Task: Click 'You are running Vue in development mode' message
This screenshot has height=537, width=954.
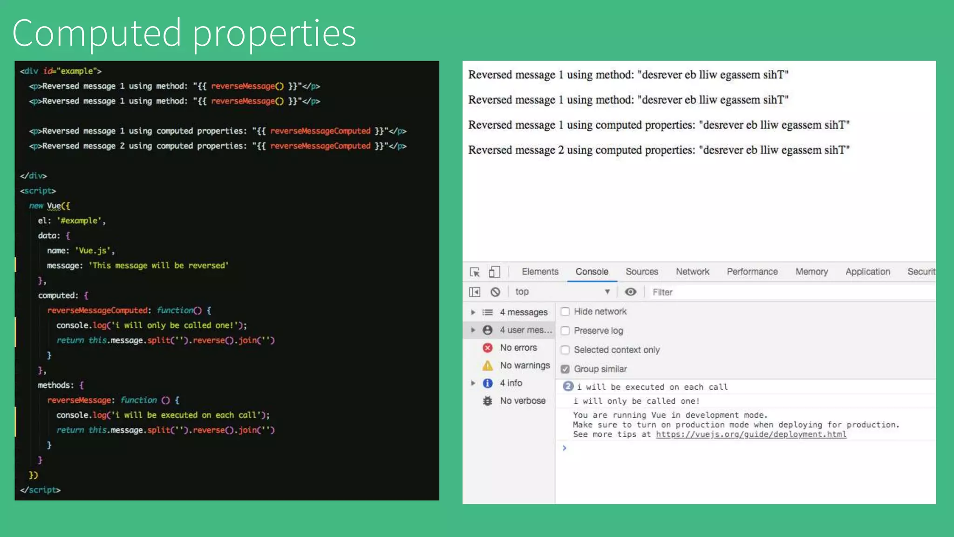Action: (x=670, y=415)
